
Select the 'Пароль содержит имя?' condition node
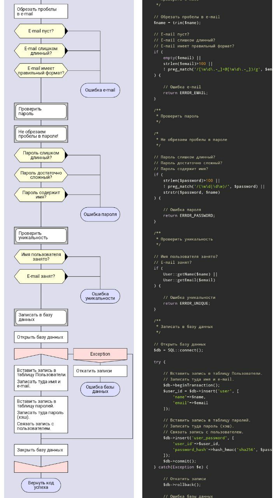(41, 195)
